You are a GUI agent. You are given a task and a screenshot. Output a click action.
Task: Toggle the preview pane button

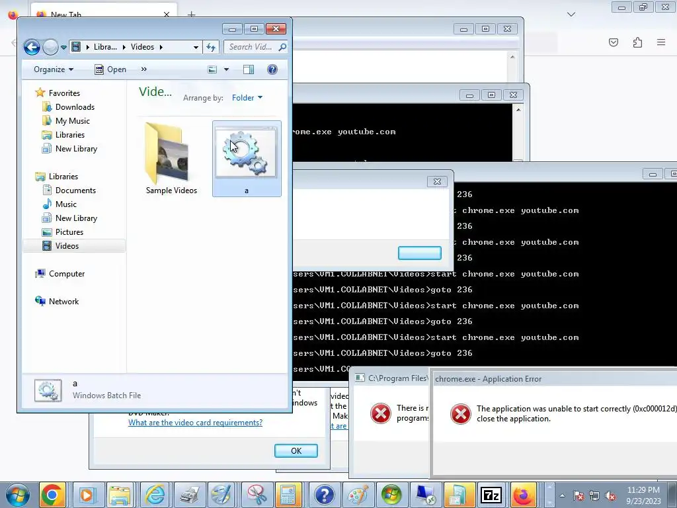pos(249,69)
